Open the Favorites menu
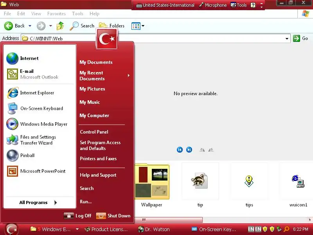The height and width of the screenshot is (235, 313). [56, 14]
